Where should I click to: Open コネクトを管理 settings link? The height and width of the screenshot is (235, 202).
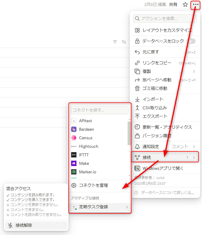click(100, 185)
